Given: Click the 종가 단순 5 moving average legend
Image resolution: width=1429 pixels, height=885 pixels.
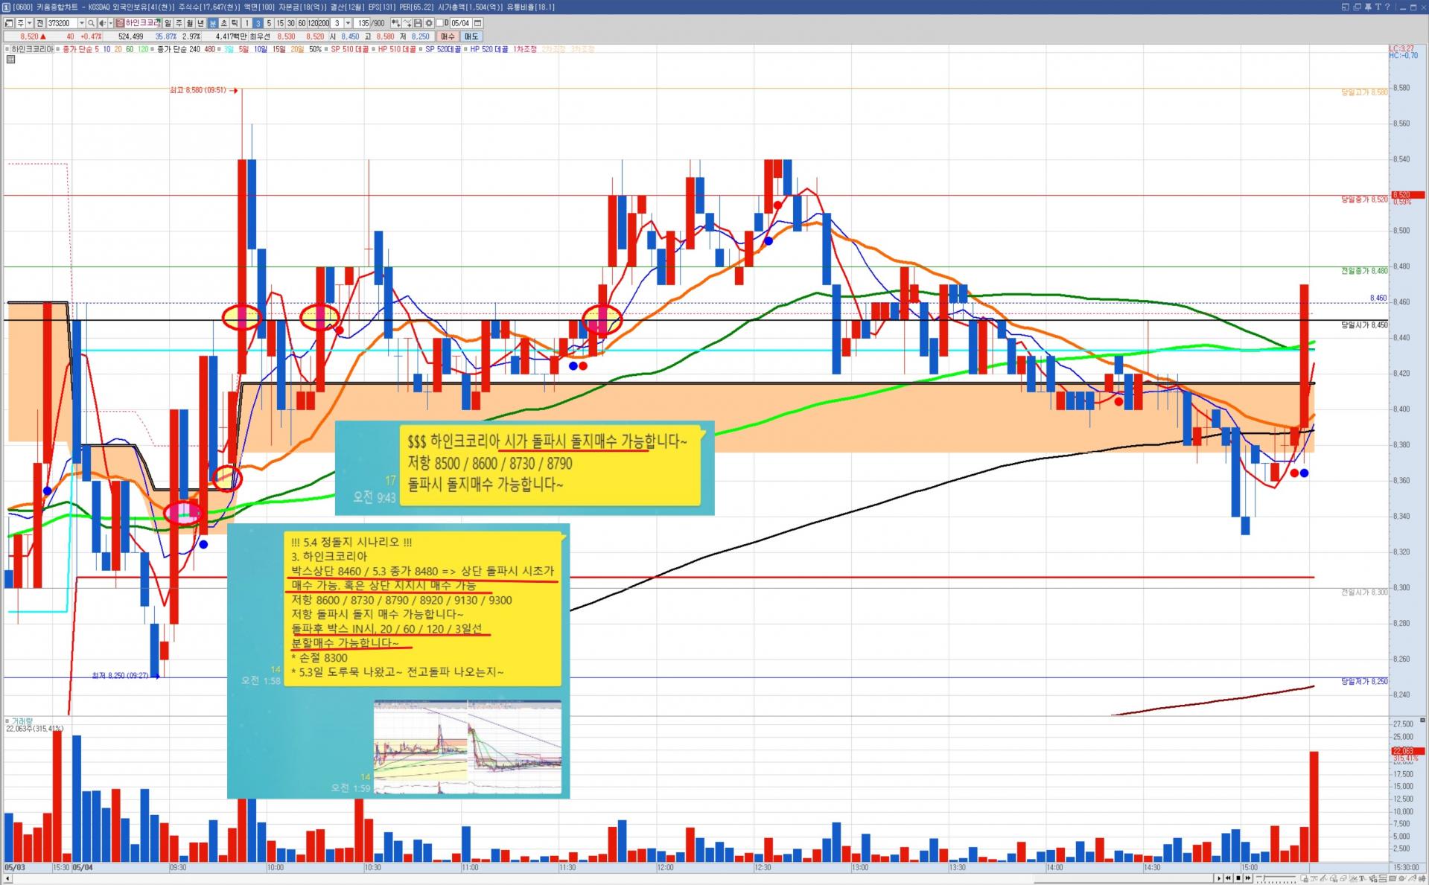Looking at the screenshot, I should pos(80,49).
